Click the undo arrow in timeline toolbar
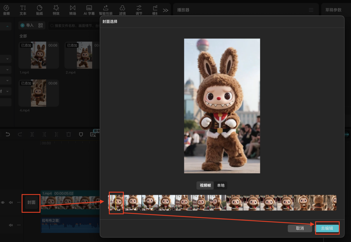The height and width of the screenshot is (242, 351). (x=8, y=134)
